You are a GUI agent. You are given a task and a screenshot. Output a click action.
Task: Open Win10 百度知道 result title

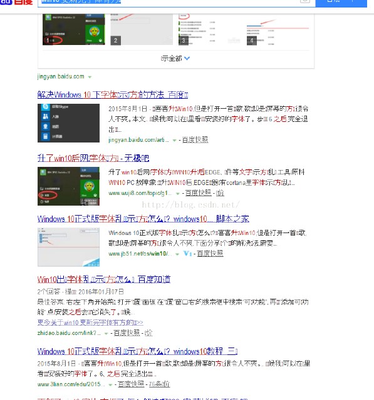[x=104, y=279]
